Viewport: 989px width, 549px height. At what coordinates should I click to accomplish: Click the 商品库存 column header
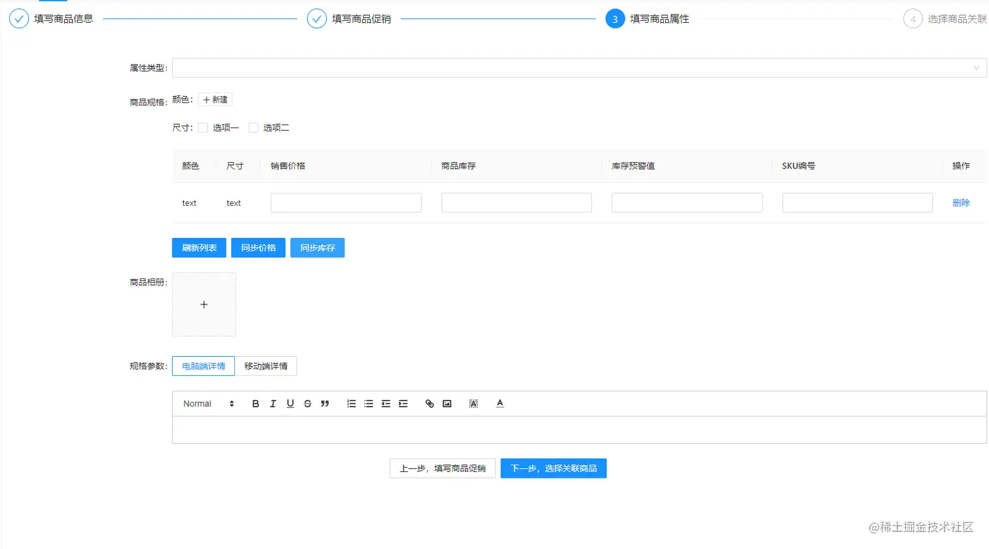pyautogui.click(x=459, y=166)
